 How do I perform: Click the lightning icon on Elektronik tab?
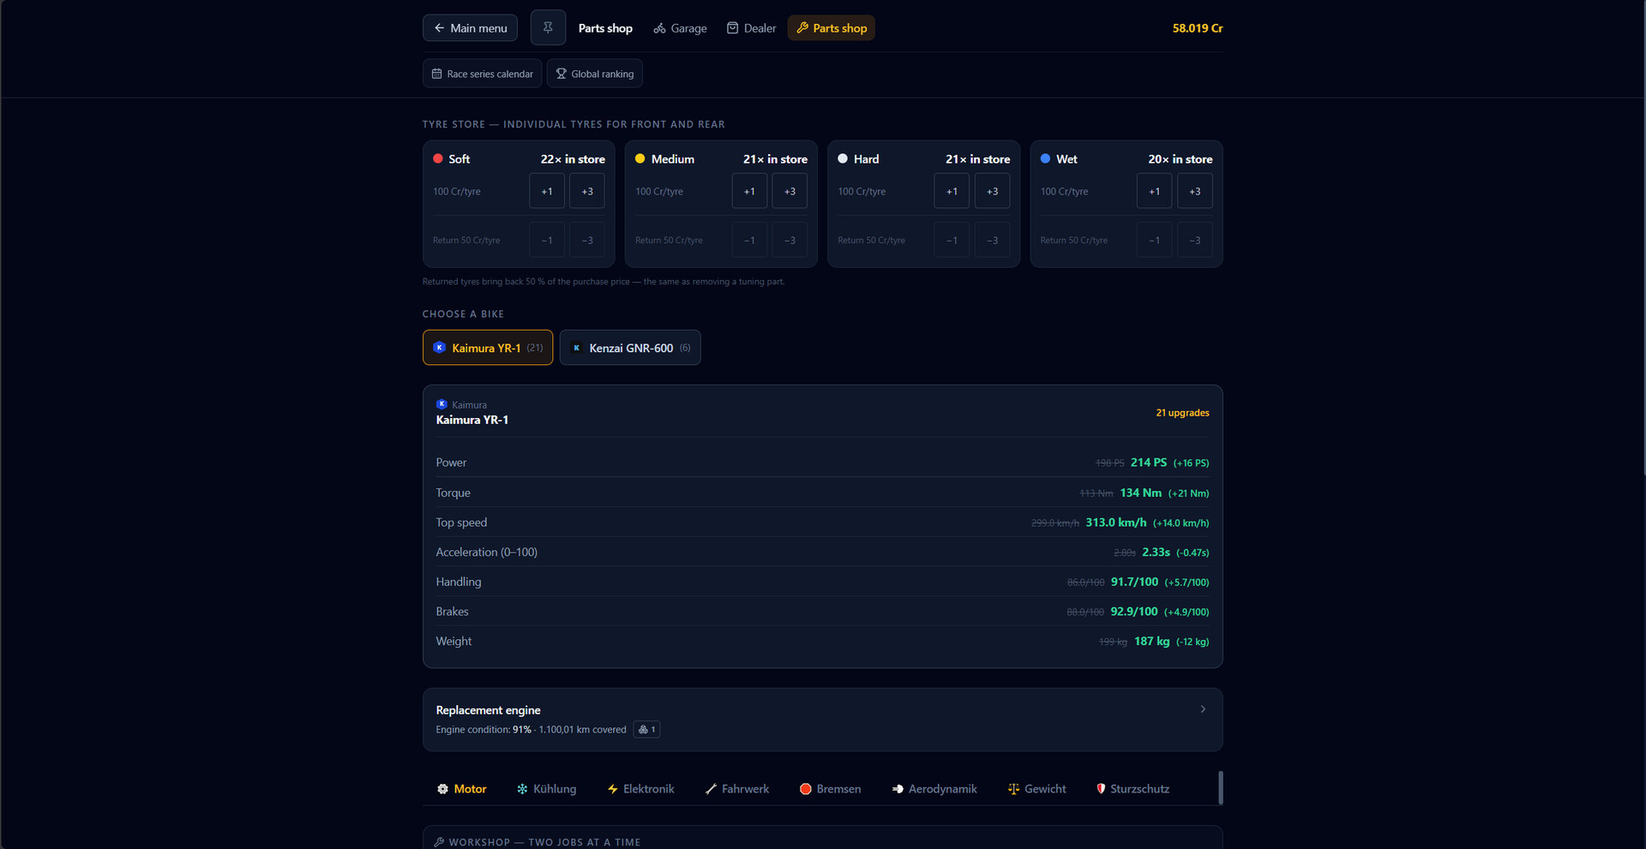612,789
